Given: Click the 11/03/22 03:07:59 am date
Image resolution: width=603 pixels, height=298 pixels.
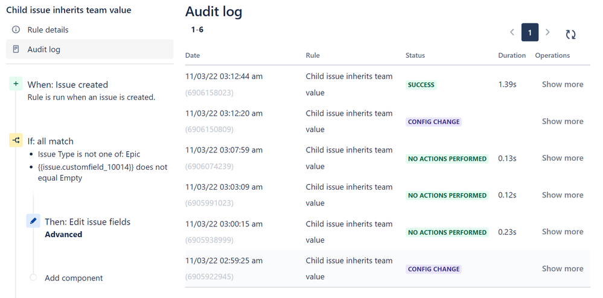Looking at the screenshot, I should (x=224, y=150).
